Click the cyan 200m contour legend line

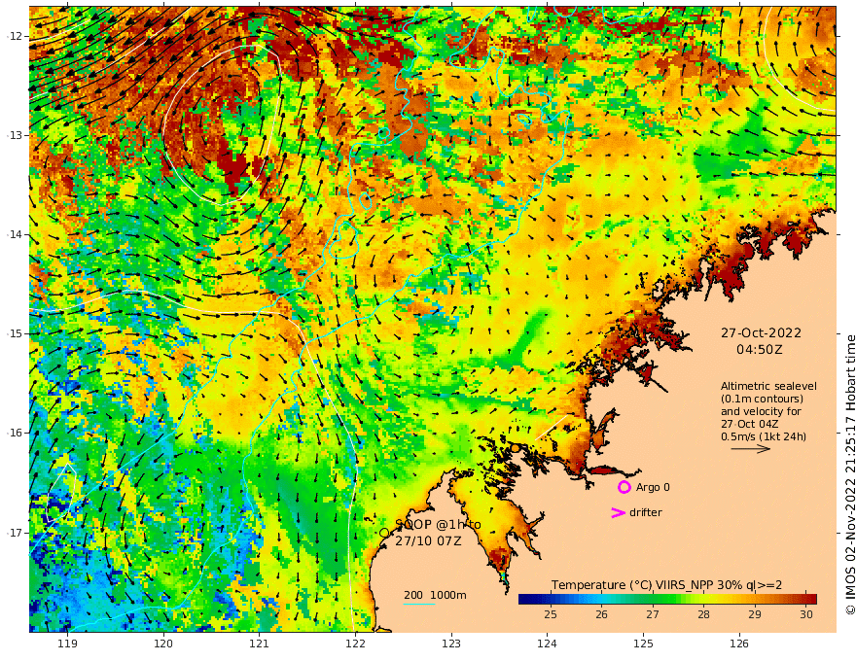(x=419, y=604)
